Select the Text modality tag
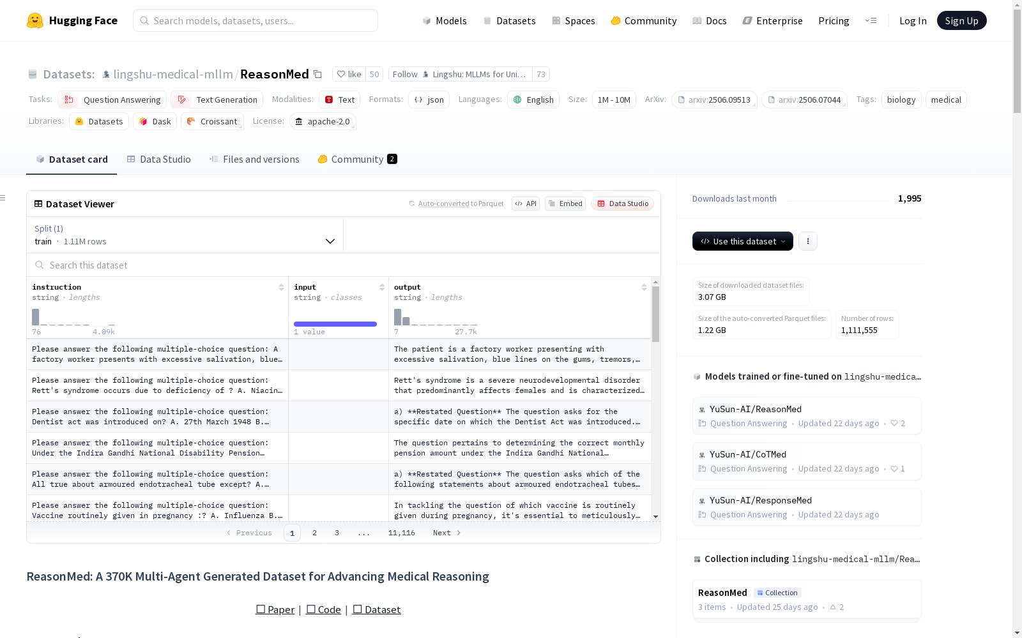 pyautogui.click(x=340, y=100)
